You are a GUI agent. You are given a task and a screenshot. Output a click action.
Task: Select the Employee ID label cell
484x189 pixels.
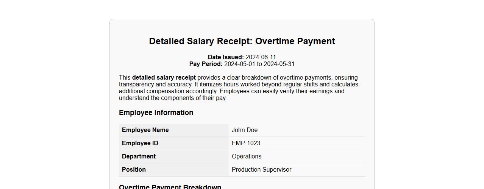[x=174, y=143]
